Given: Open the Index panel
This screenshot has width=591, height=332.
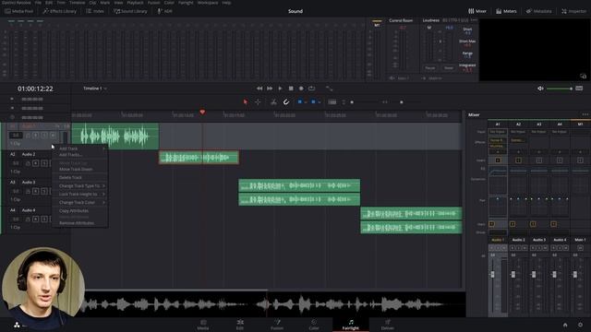Looking at the screenshot, I should 95,11.
